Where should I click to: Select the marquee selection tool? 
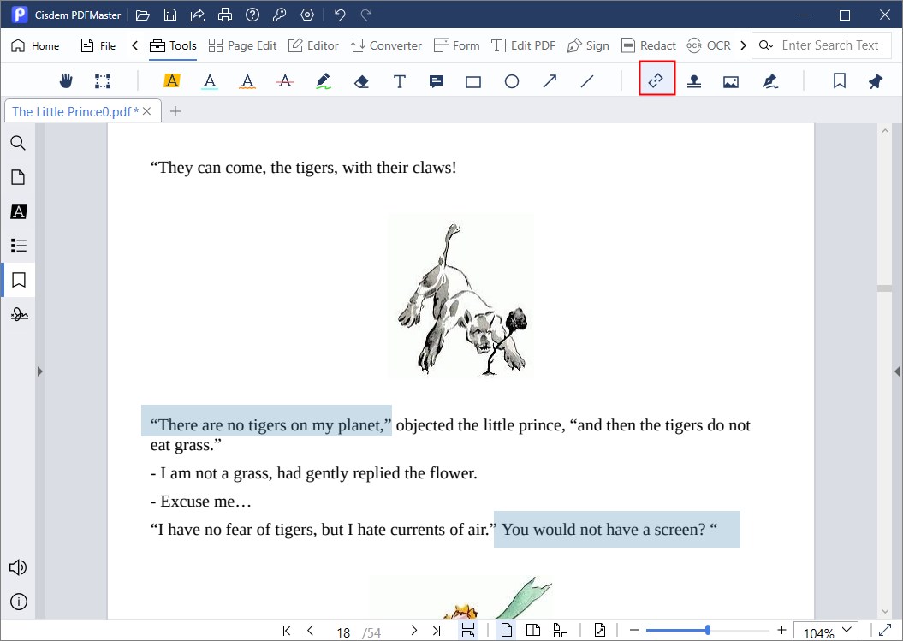pyautogui.click(x=103, y=81)
